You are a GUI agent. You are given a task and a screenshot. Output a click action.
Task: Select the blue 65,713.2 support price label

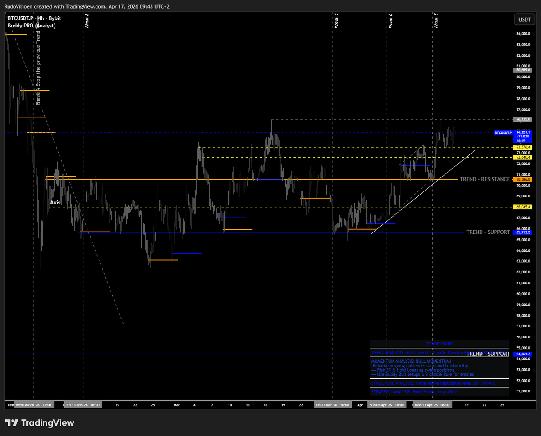[x=523, y=232]
